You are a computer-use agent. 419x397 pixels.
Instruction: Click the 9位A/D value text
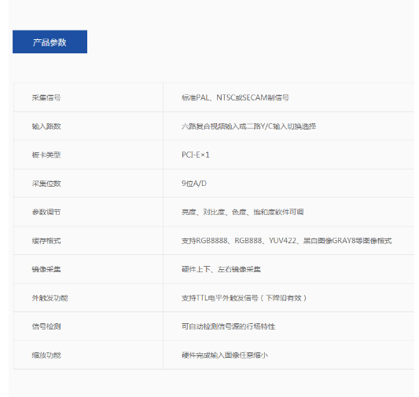[194, 184]
